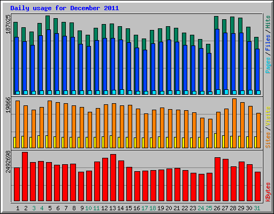
Task: Select the red KBytes bar for day 2
Action: click(x=25, y=177)
